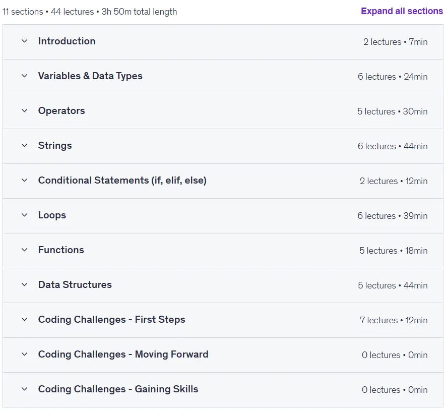Expand Coding Challenges - First Steps chevron
446x411 pixels.
pyautogui.click(x=25, y=320)
